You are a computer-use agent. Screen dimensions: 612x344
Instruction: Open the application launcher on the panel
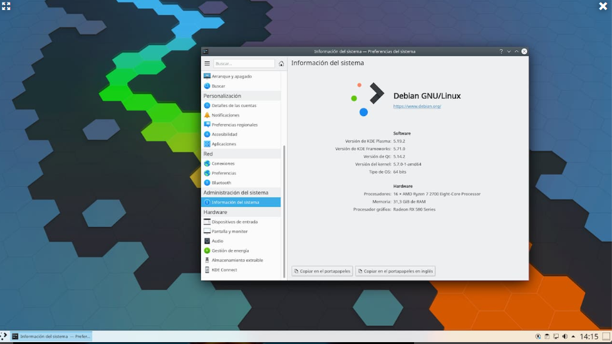coord(4,336)
